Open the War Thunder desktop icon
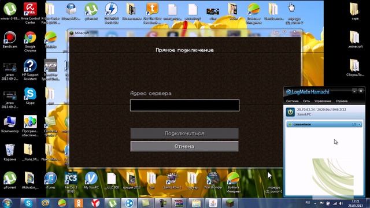Screen dimensions: 370x208 (213, 180)
